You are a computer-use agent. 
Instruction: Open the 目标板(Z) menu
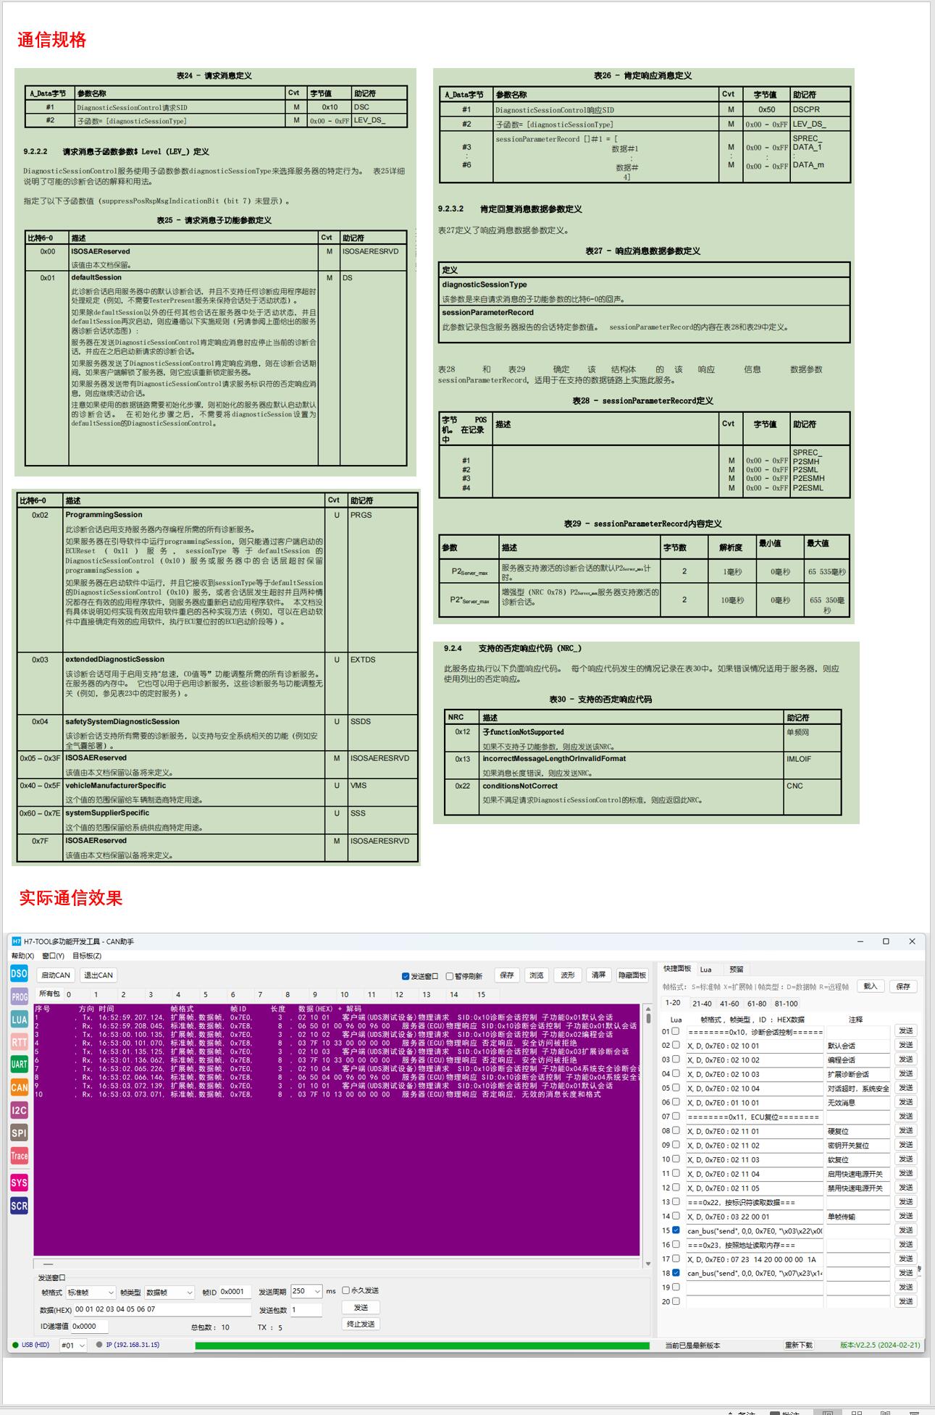(x=87, y=956)
